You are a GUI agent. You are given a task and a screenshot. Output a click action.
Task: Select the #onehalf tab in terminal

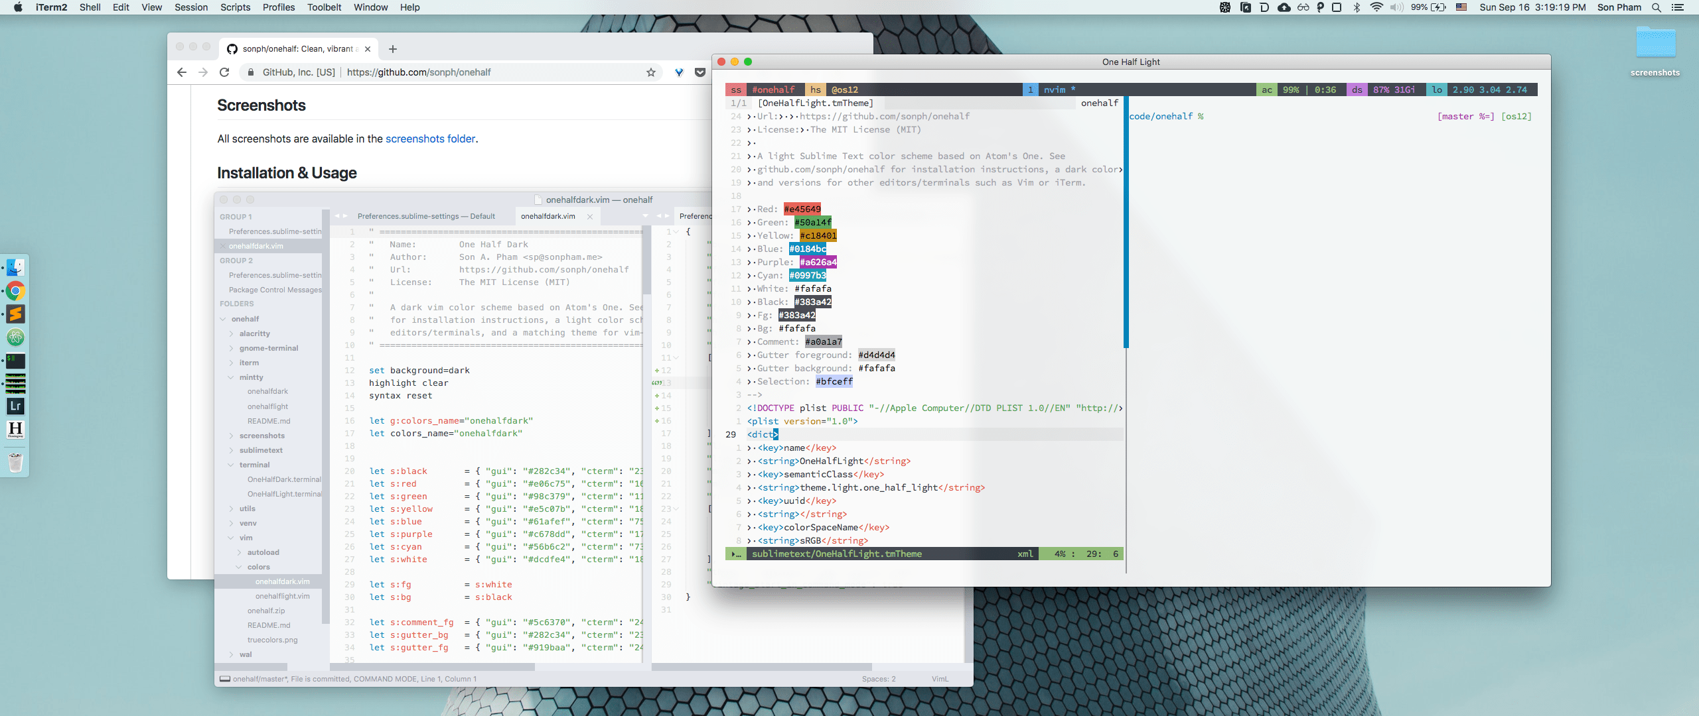pyautogui.click(x=774, y=89)
